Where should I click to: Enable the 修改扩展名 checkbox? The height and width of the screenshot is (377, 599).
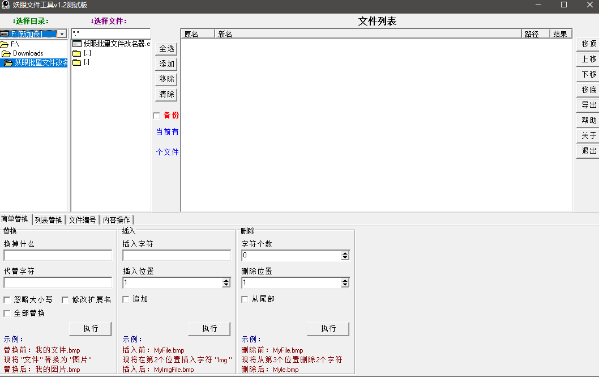(65, 300)
